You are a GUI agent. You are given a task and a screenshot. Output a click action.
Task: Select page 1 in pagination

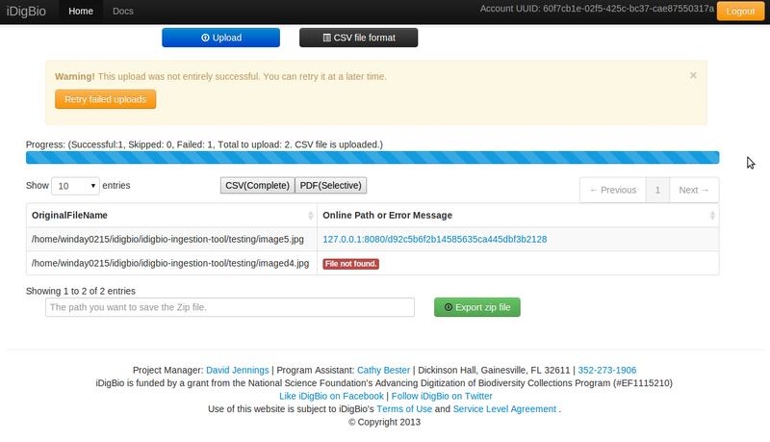657,190
